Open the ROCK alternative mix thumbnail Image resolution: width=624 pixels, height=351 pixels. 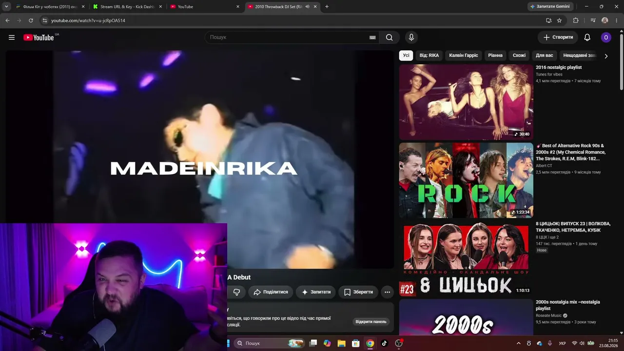point(466,180)
